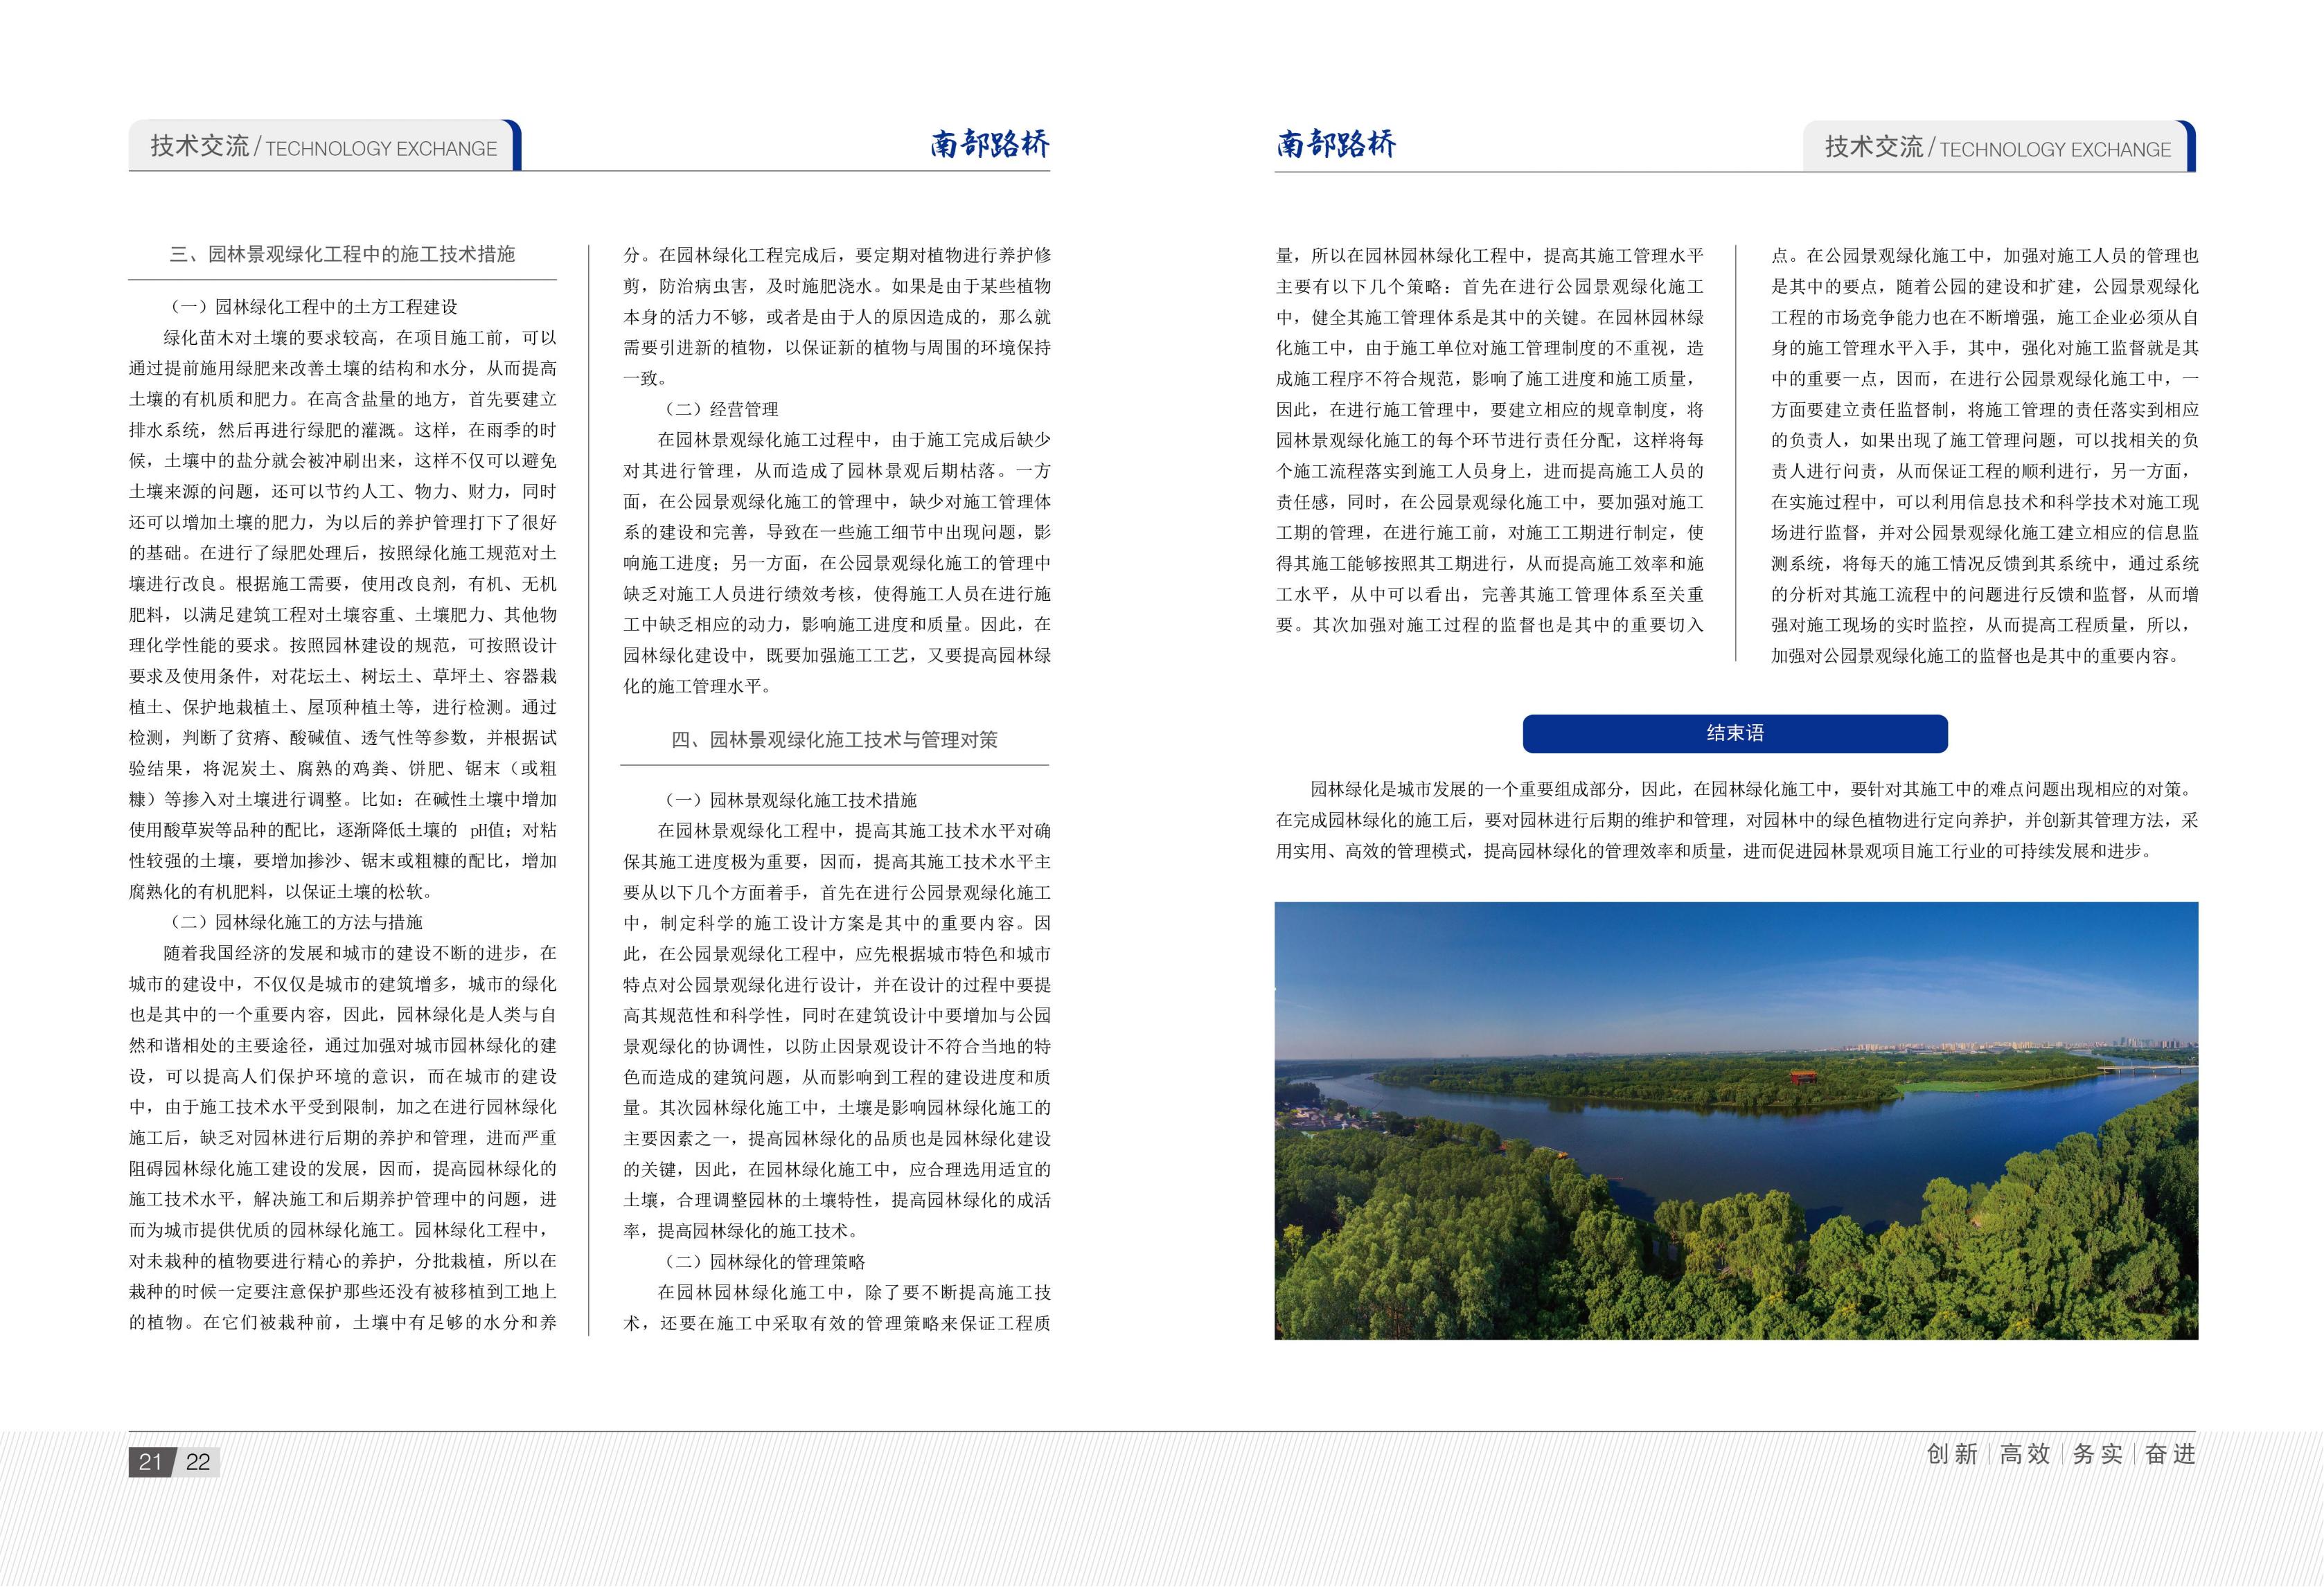Select subheading （二）经营管理
Screen dimensions: 2324x1587
(x=718, y=409)
